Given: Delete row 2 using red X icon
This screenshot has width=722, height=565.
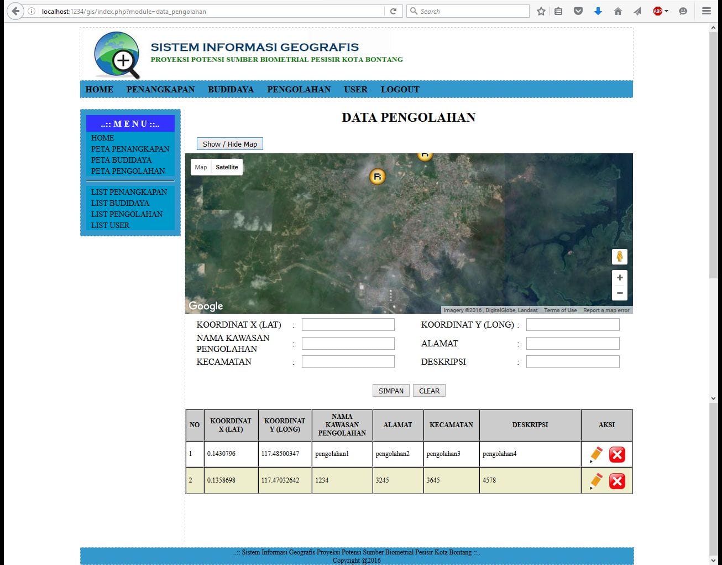Looking at the screenshot, I should pos(617,481).
